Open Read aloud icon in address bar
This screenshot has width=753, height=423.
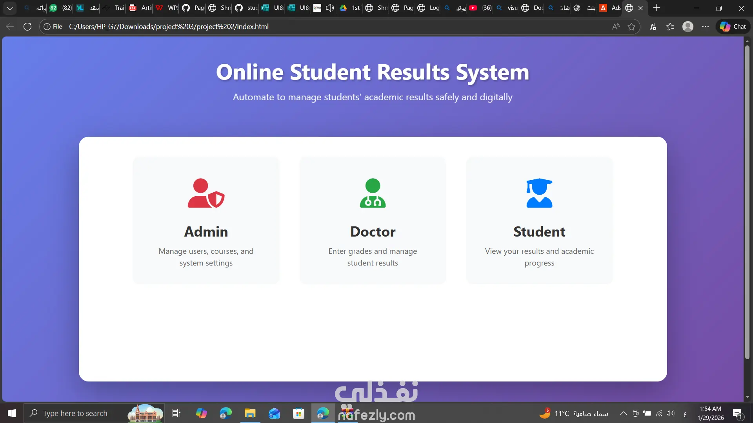[x=616, y=27]
